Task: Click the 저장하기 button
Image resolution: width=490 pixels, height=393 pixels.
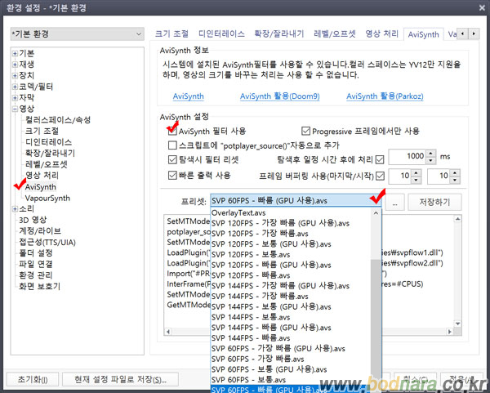Action: [x=434, y=203]
